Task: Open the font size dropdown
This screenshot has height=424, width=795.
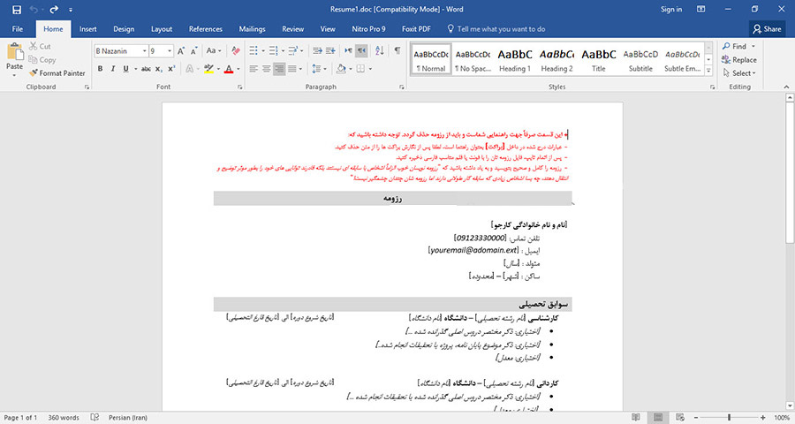Action: coord(170,51)
